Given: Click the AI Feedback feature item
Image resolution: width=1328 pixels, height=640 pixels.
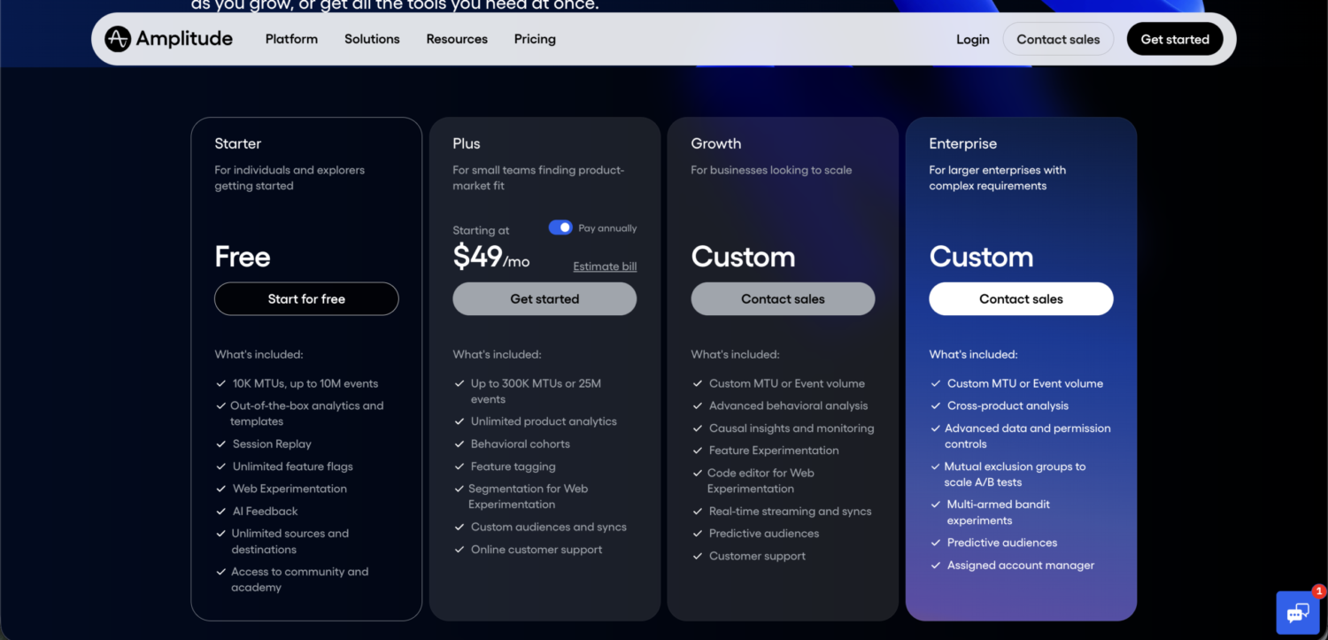Looking at the screenshot, I should [265, 511].
